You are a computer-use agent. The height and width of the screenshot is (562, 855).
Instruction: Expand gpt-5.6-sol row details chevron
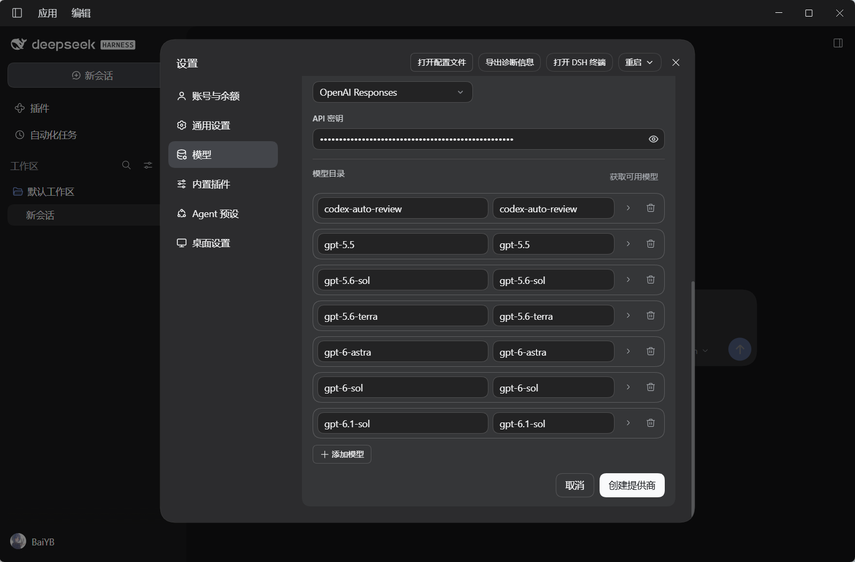pyautogui.click(x=628, y=280)
